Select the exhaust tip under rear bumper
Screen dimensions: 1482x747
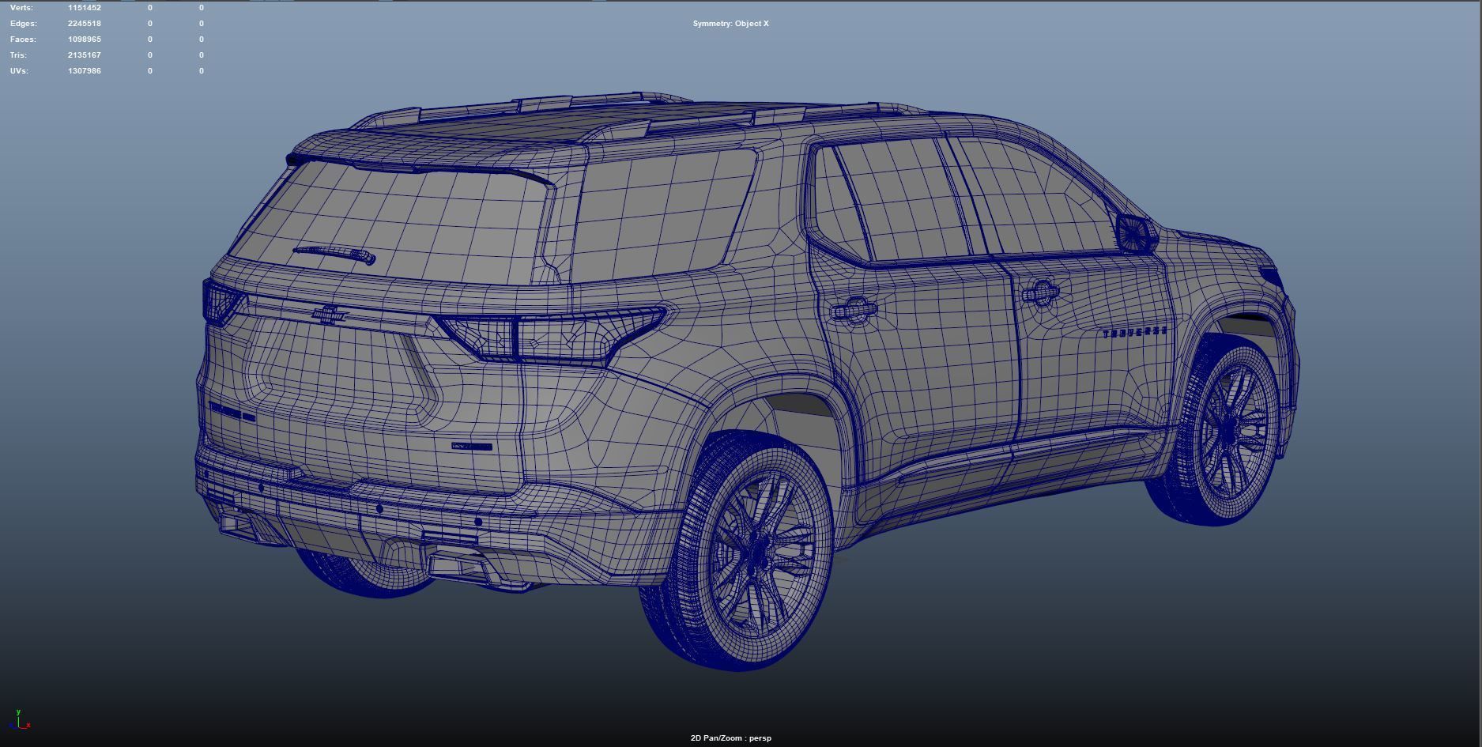460,566
